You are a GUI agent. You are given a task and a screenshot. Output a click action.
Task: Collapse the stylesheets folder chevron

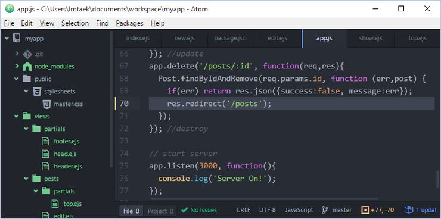pyautogui.click(x=26, y=91)
